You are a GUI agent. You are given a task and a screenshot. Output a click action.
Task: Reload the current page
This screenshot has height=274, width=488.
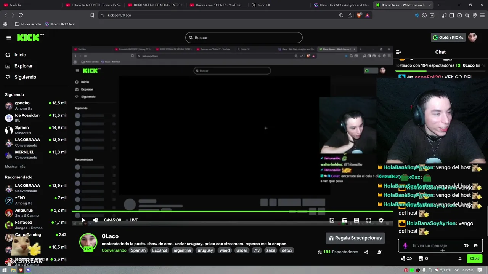pos(21,15)
